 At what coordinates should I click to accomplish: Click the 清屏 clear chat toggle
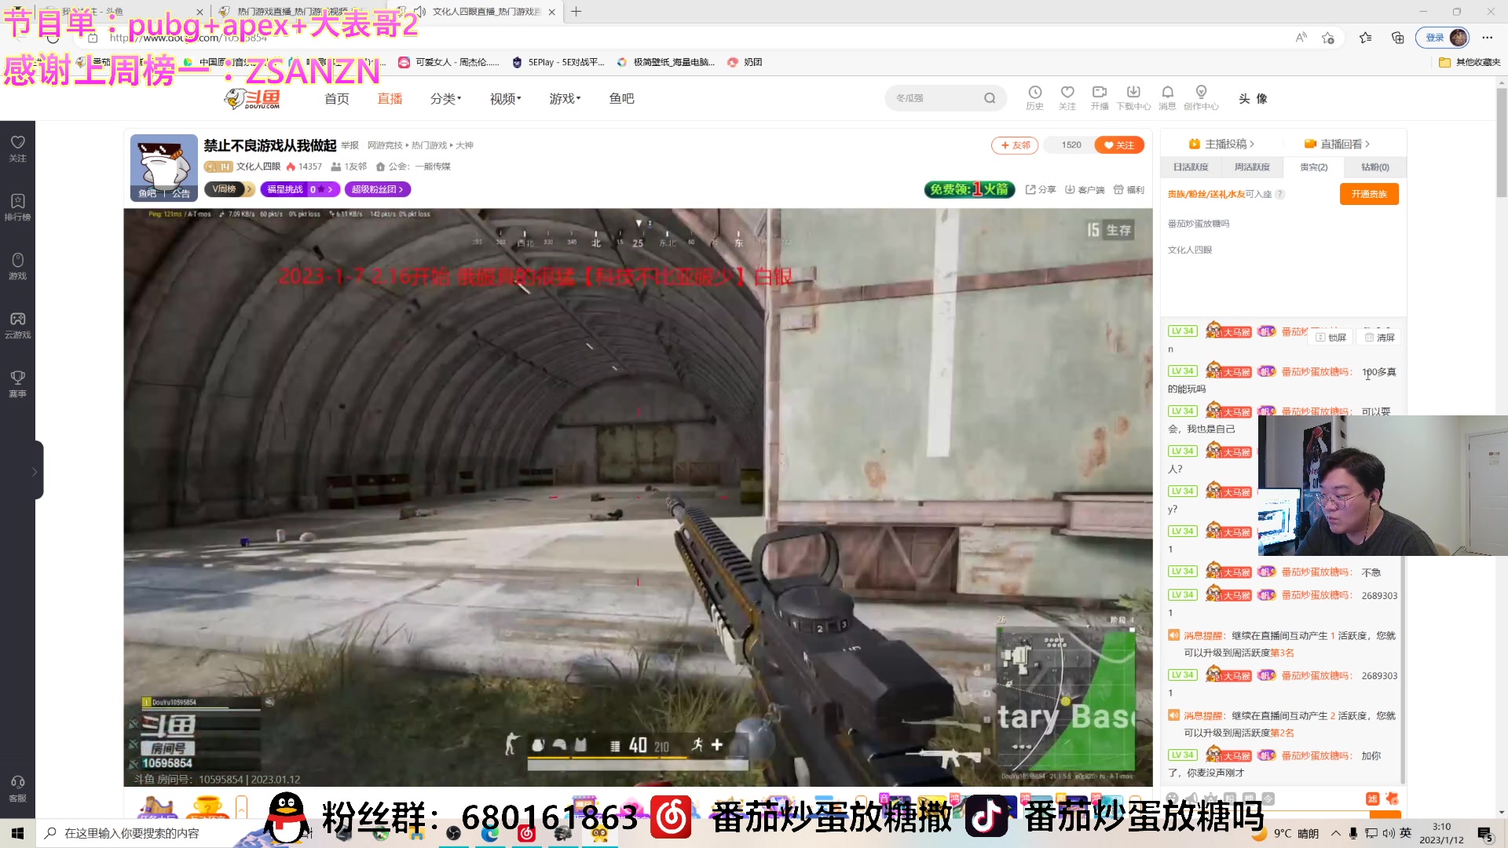coord(1380,338)
